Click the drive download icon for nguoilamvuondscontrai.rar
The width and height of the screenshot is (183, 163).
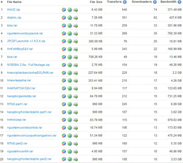click(76, 128)
